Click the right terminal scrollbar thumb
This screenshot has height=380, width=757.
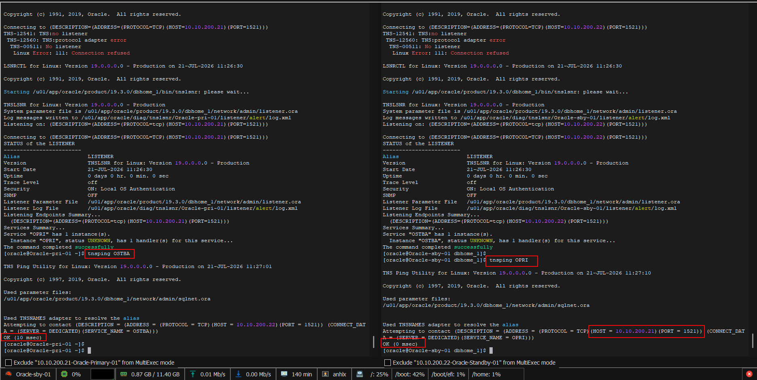[753, 340]
